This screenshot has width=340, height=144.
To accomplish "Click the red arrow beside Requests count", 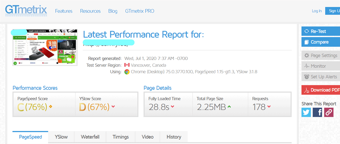I will point(269,106).
